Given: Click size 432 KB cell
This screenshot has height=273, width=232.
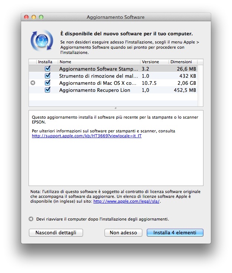Looking at the screenshot, I should pos(188,76).
